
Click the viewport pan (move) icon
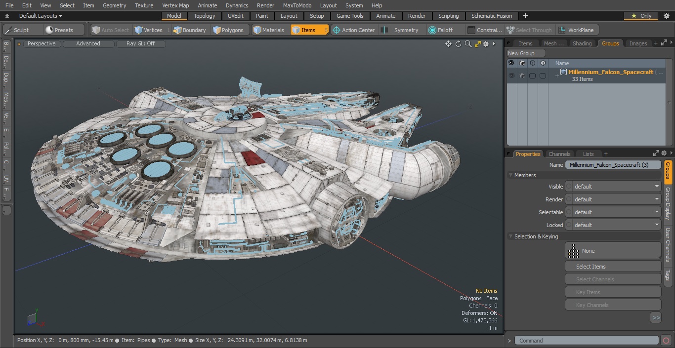click(x=449, y=44)
